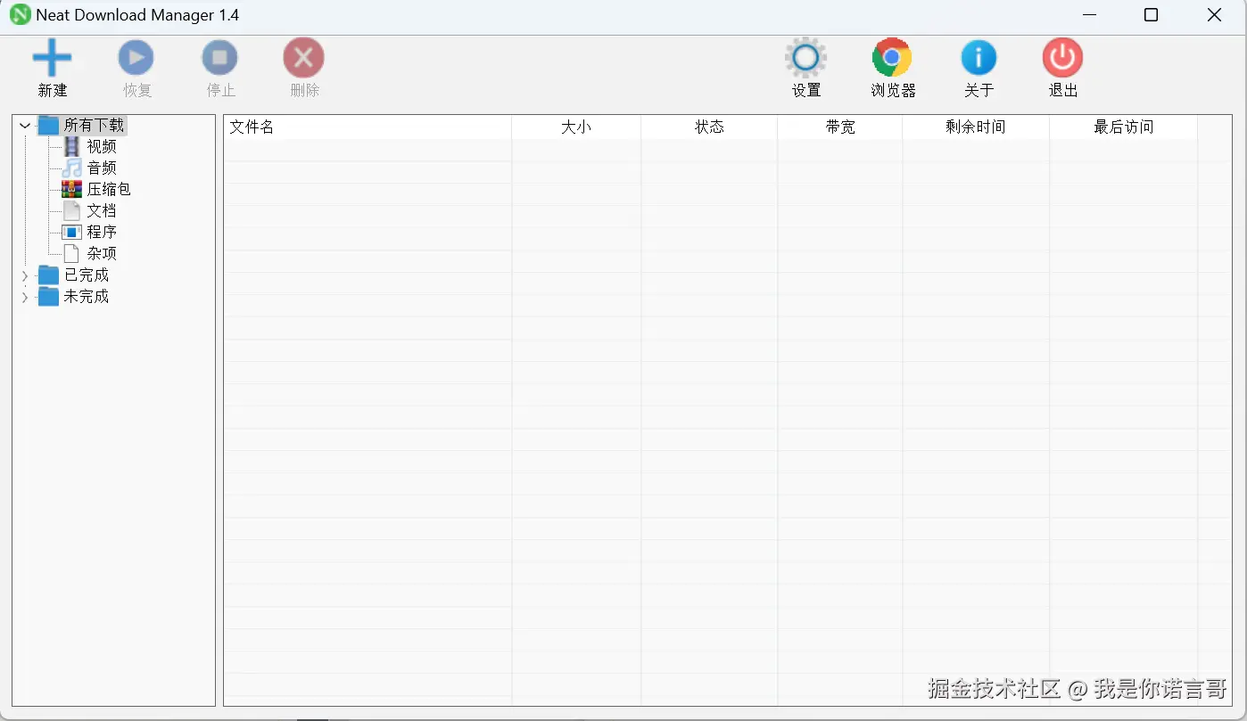The height and width of the screenshot is (721, 1247).
Task: Click the 未完成 blue folder icon
Action: [x=49, y=297]
